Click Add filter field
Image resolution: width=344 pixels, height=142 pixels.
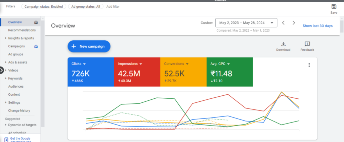[113, 7]
